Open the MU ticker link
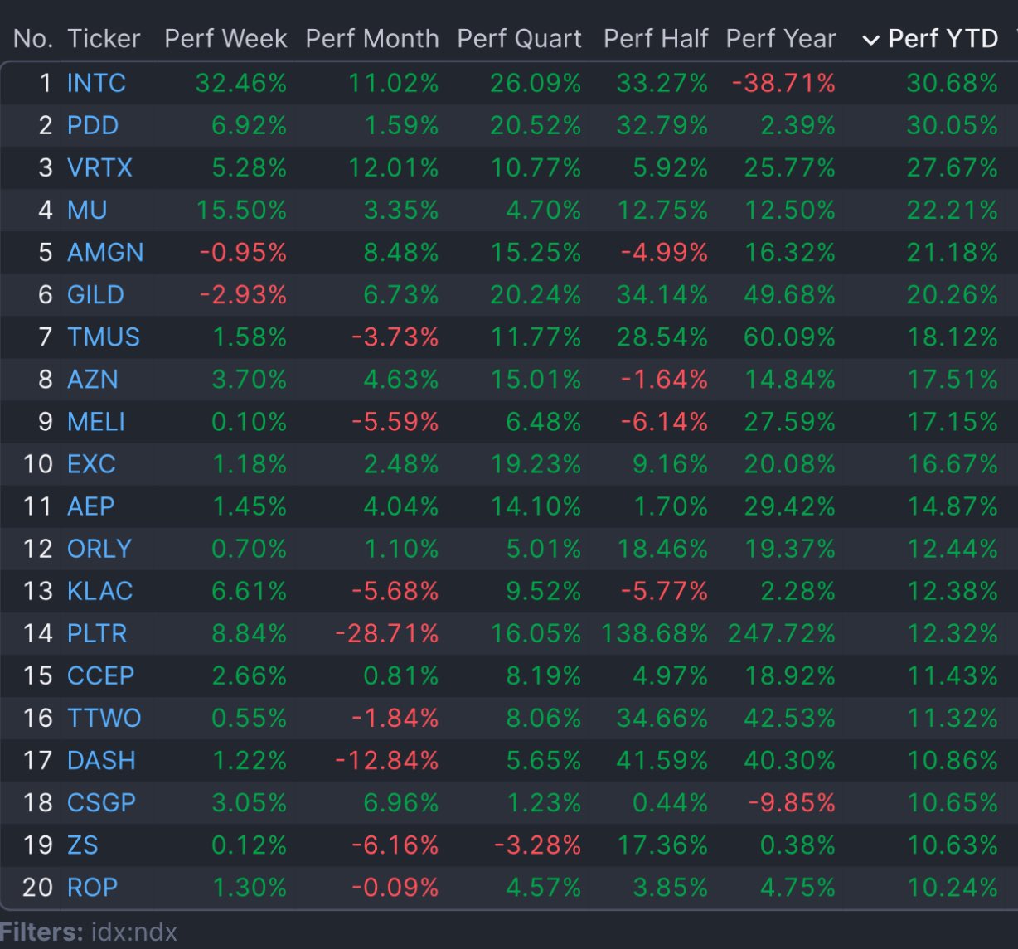The height and width of the screenshot is (949, 1018). 87,210
